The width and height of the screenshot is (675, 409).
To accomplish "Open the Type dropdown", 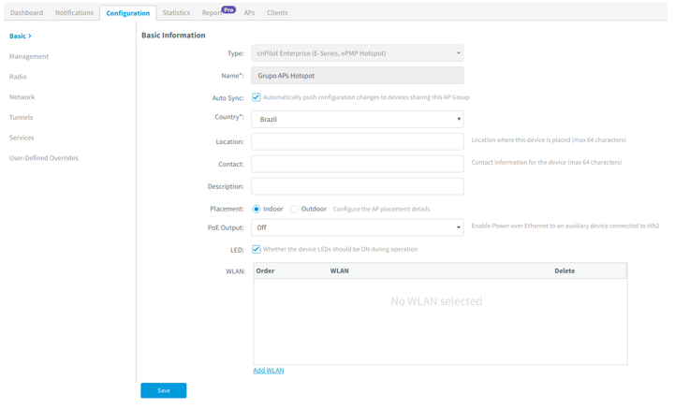I will pyautogui.click(x=358, y=53).
